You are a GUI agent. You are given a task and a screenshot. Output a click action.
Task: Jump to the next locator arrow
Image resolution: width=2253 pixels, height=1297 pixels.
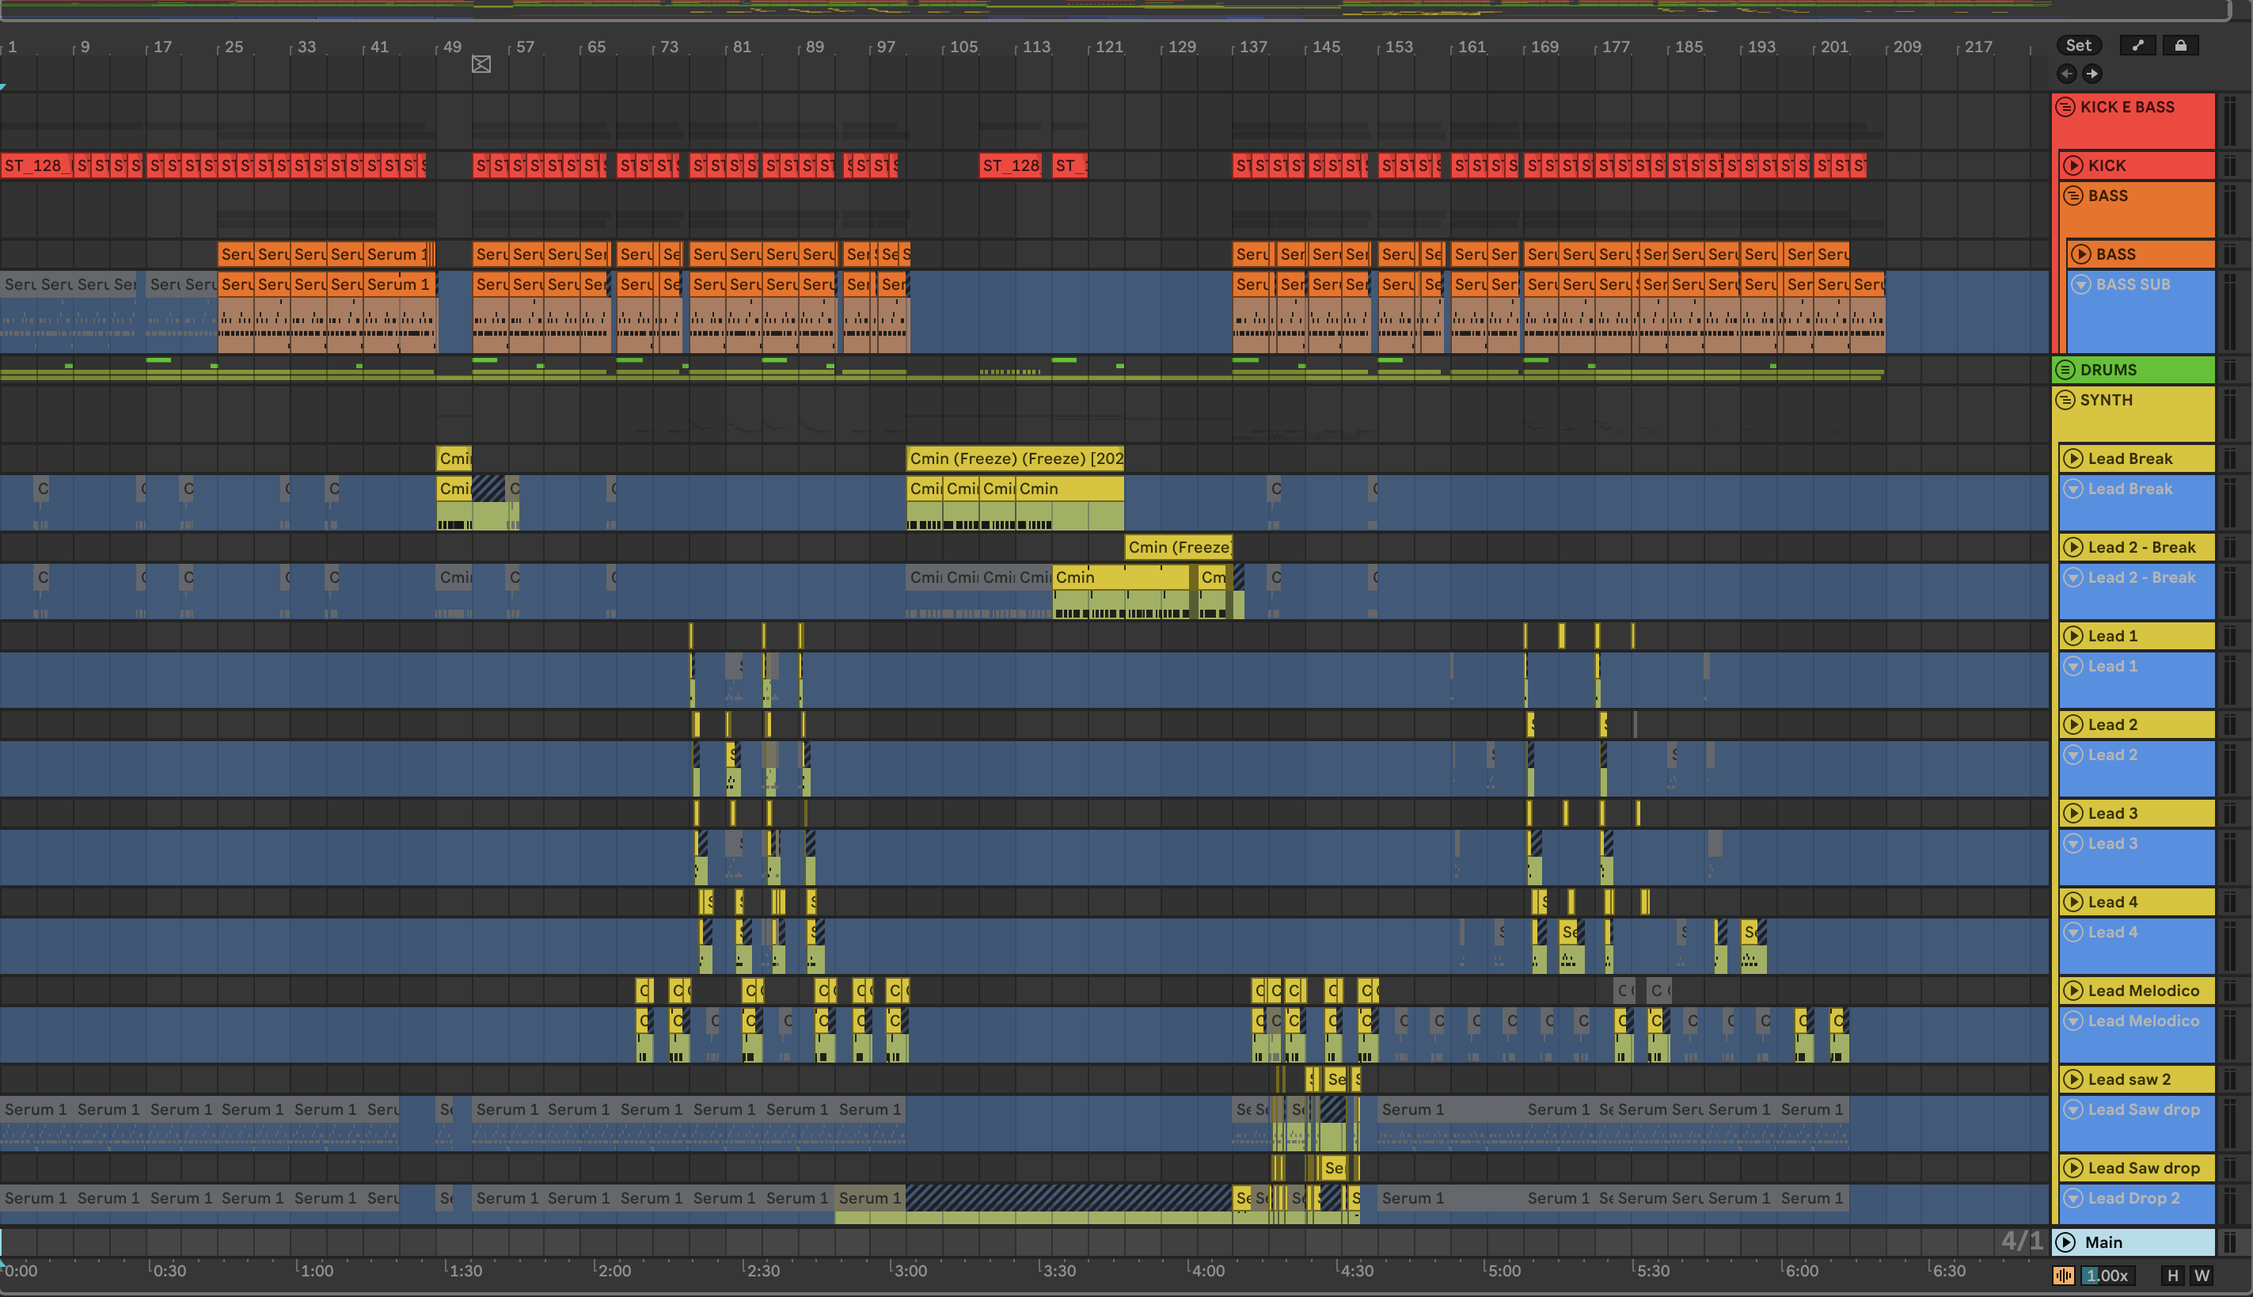click(2093, 74)
